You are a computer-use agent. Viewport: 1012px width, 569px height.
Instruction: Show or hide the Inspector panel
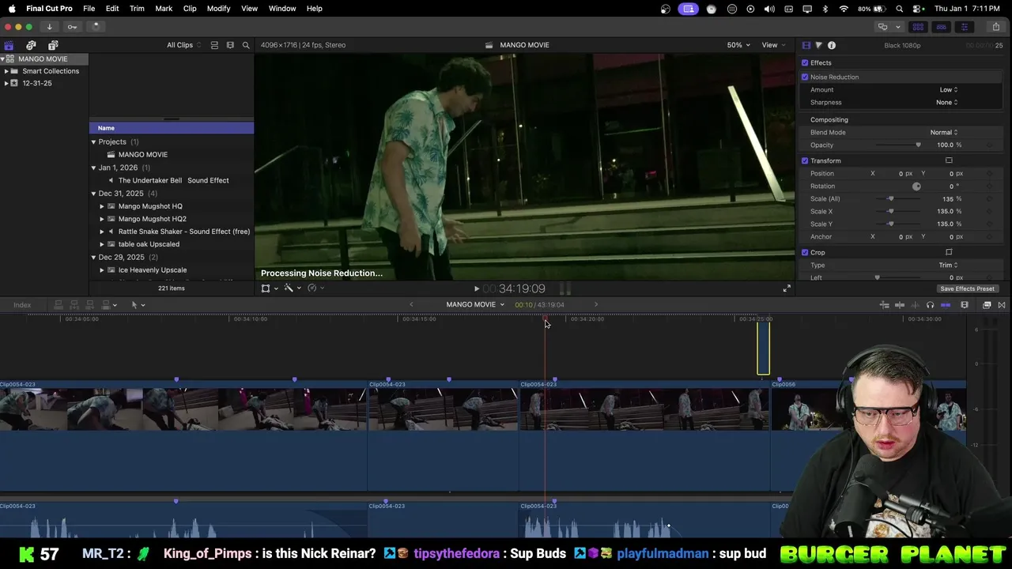tap(964, 27)
